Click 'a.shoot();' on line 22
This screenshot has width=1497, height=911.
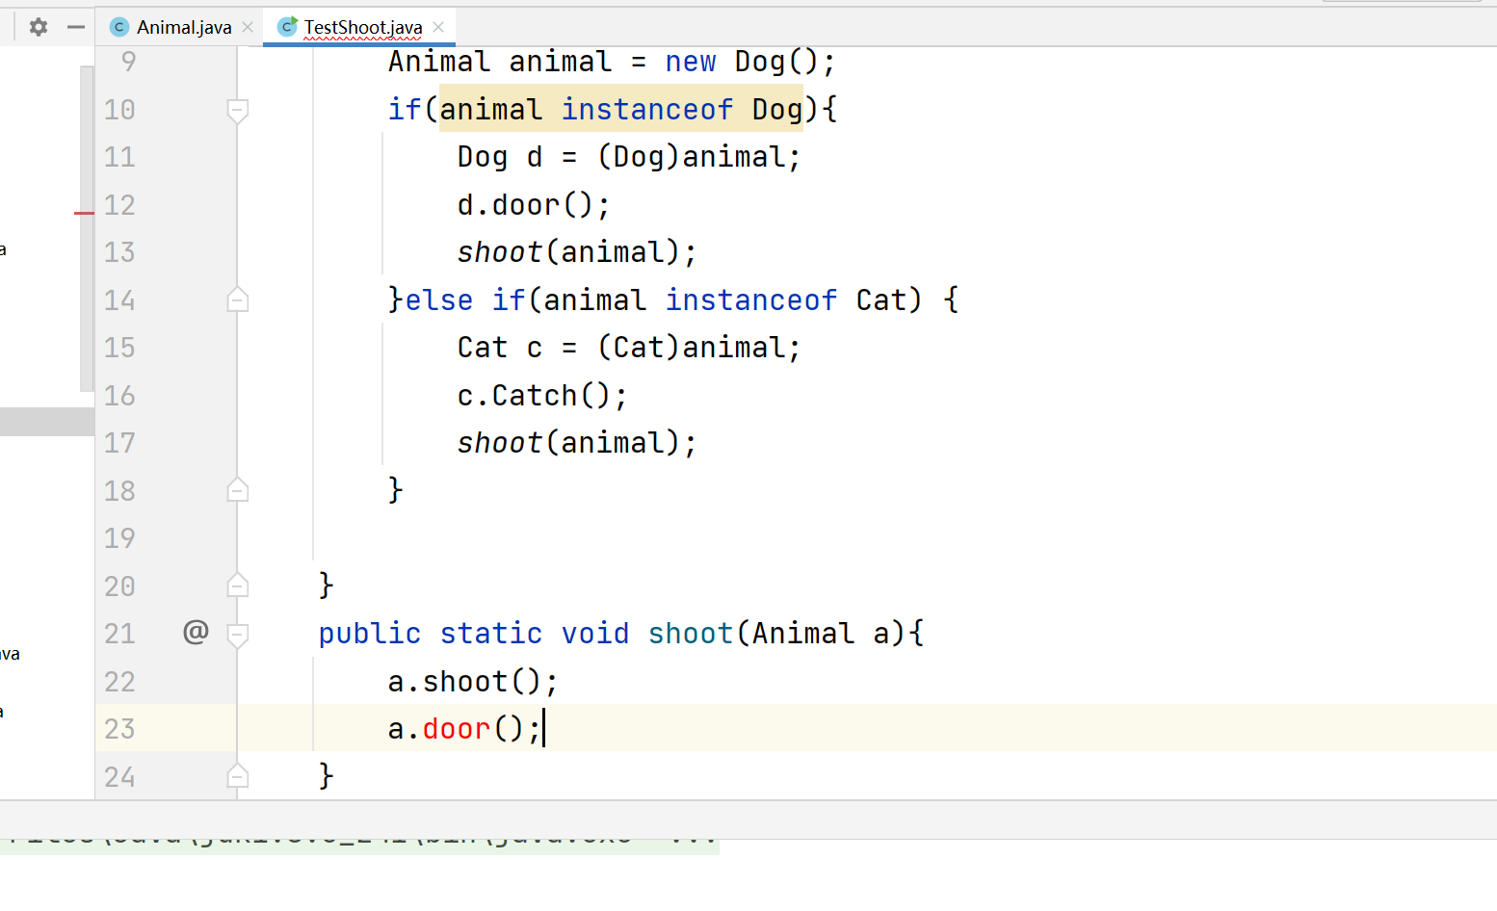point(472,682)
